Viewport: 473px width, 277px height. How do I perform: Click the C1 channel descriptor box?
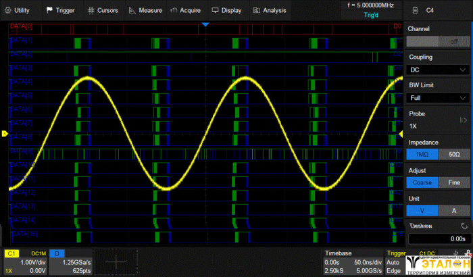(x=25, y=262)
